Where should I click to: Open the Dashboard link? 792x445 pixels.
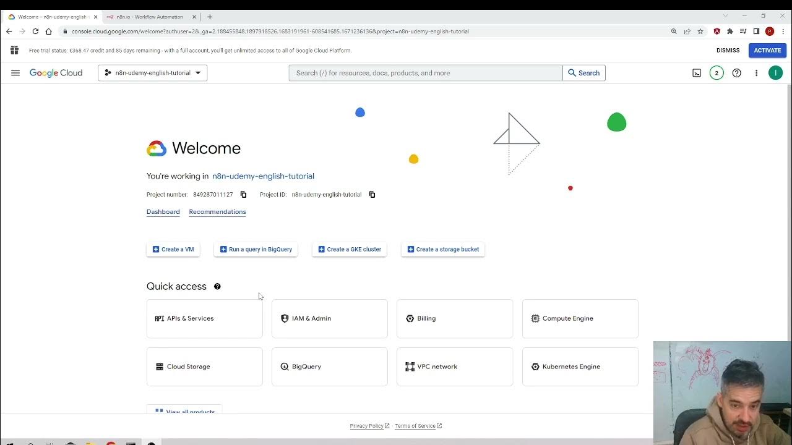click(163, 212)
